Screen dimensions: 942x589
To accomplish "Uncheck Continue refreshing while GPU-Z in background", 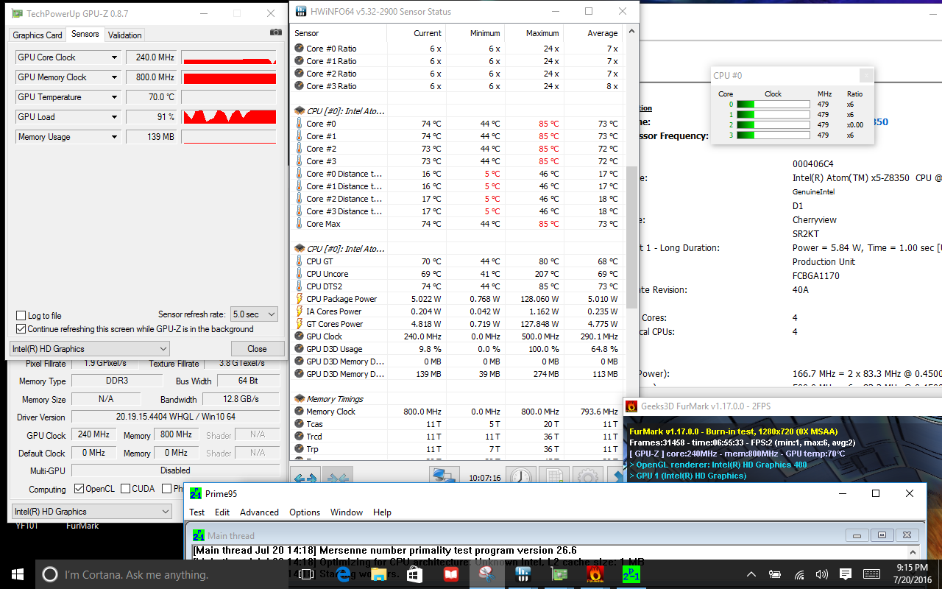I will coord(21,329).
